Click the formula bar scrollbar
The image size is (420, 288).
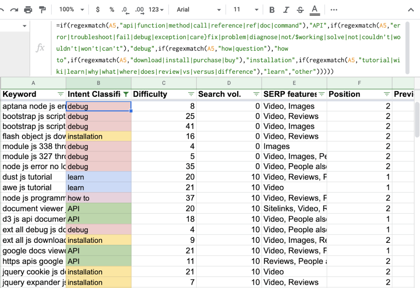click(407, 48)
